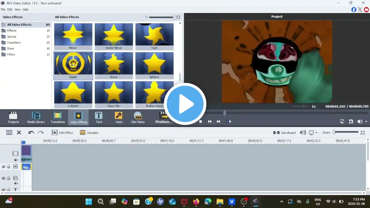Open the Windows Start menu
370x208 pixels.
coord(89,201)
